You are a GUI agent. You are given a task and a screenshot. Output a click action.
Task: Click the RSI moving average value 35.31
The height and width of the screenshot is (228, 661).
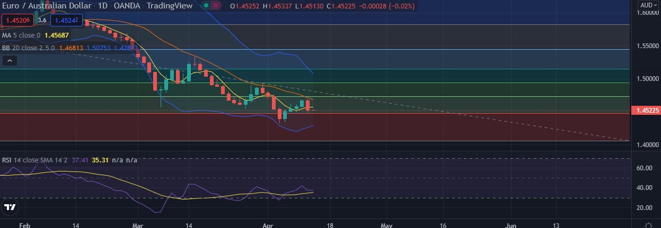tap(100, 160)
